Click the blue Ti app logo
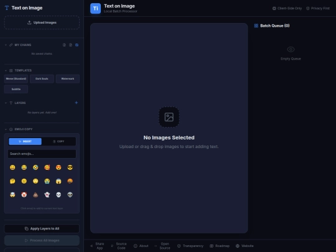The height and width of the screenshot is (252, 336). [x=96, y=8]
